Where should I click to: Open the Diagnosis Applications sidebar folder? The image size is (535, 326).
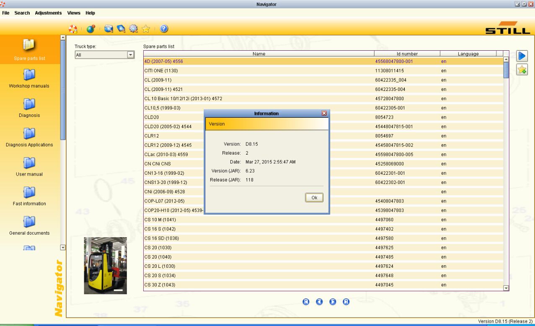click(x=29, y=137)
